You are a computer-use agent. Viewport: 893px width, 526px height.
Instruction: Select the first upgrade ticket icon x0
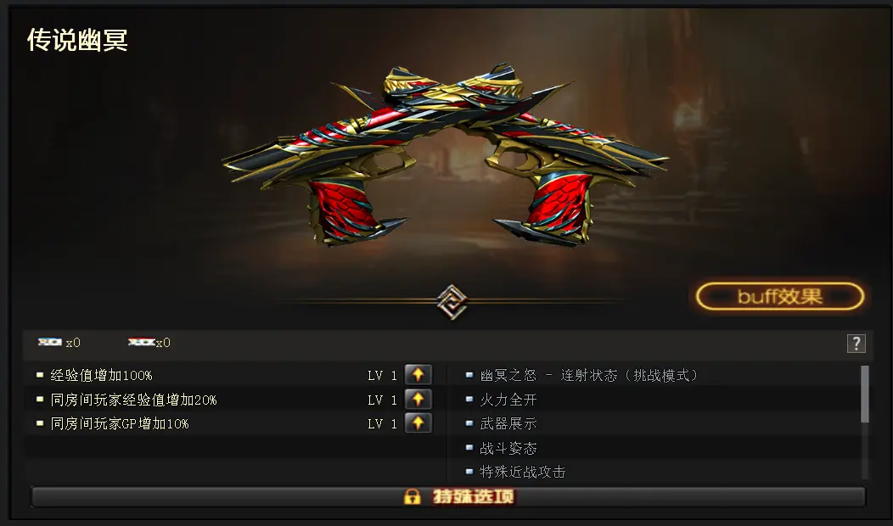click(50, 342)
